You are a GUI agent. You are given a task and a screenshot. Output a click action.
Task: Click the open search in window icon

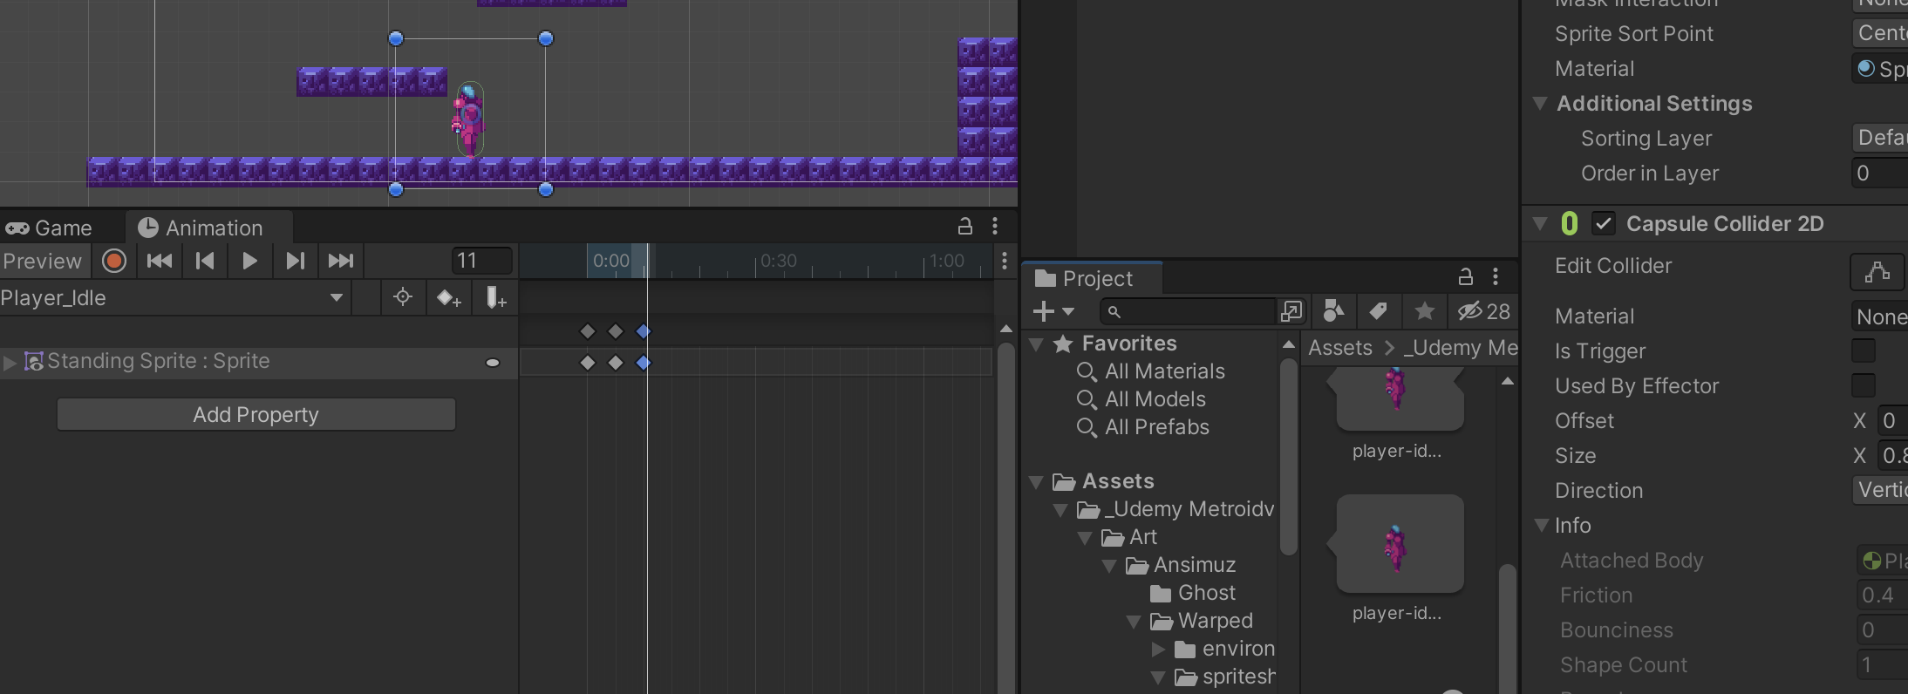(1291, 311)
